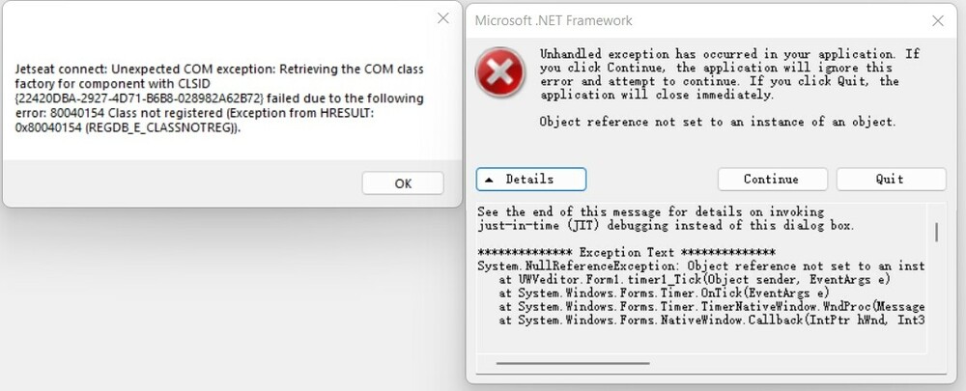
Task: Collapse the Details section
Action: (x=530, y=180)
